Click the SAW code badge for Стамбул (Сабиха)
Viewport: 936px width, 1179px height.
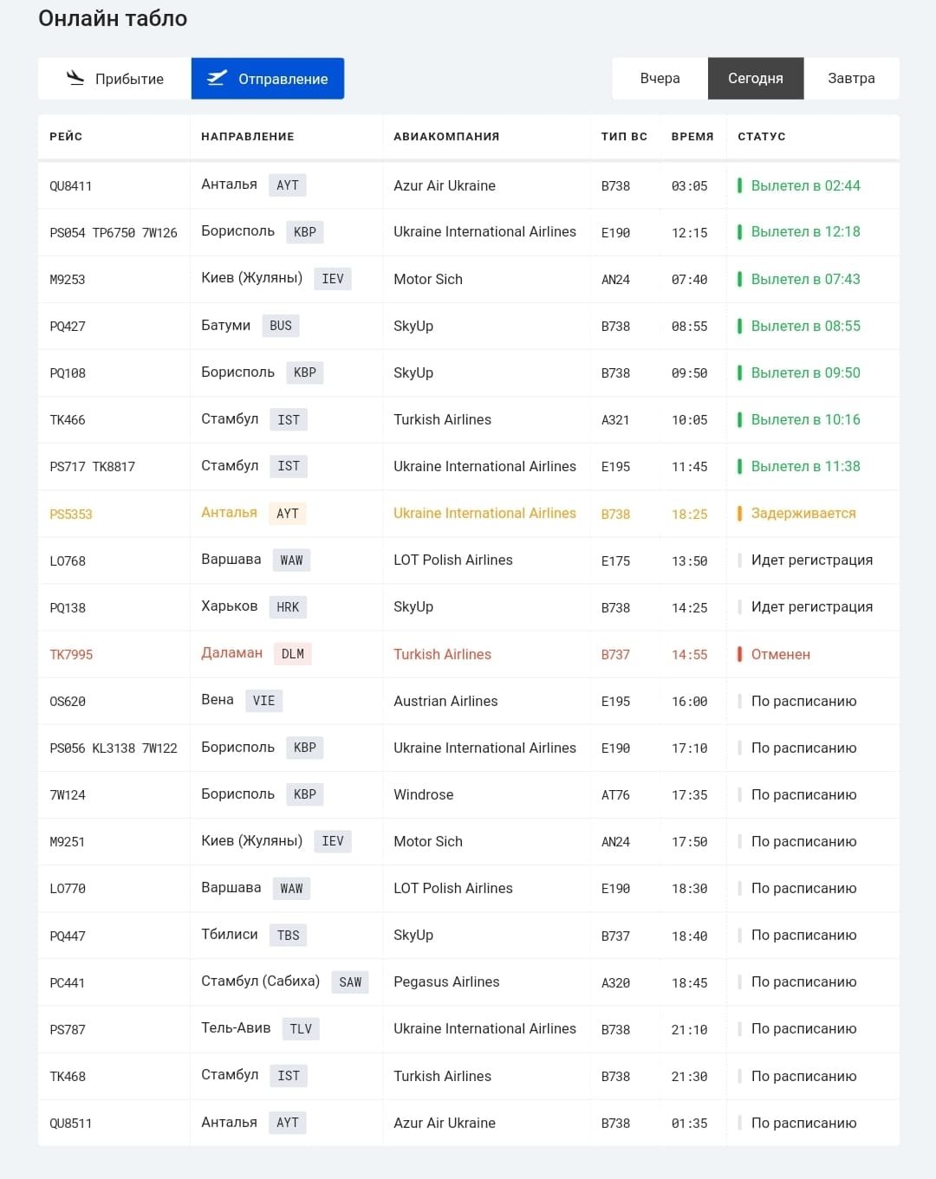tap(350, 982)
